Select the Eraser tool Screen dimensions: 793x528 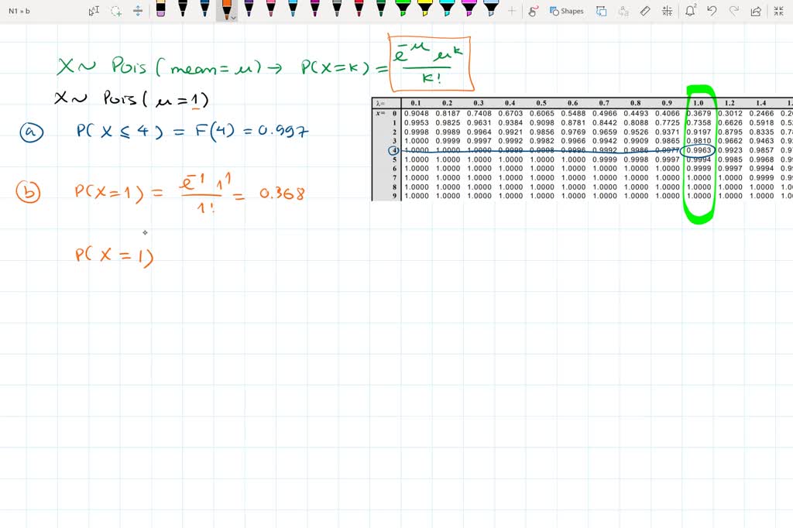[160, 10]
